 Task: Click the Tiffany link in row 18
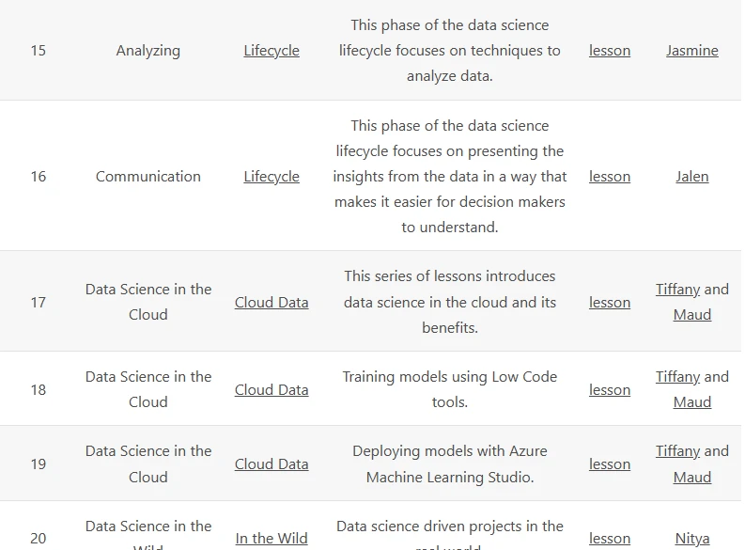click(678, 377)
